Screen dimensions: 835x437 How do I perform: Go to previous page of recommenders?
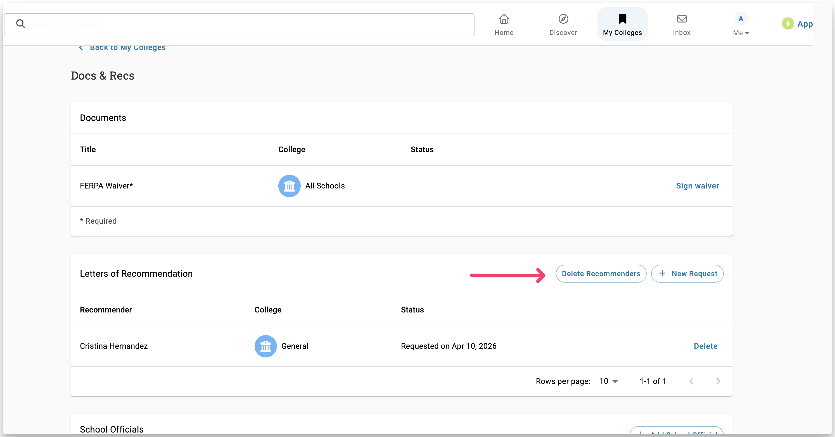coord(691,381)
